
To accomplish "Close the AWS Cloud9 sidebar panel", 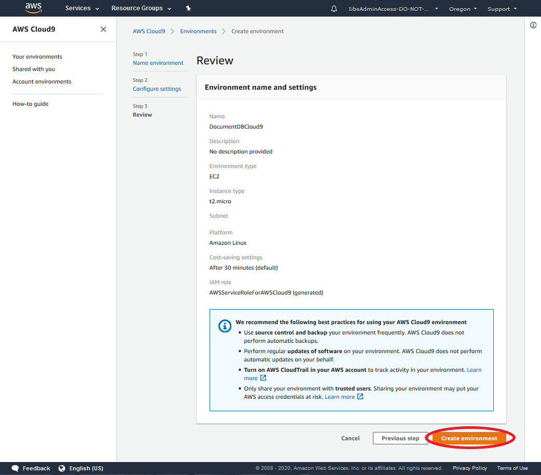I will coord(103,29).
